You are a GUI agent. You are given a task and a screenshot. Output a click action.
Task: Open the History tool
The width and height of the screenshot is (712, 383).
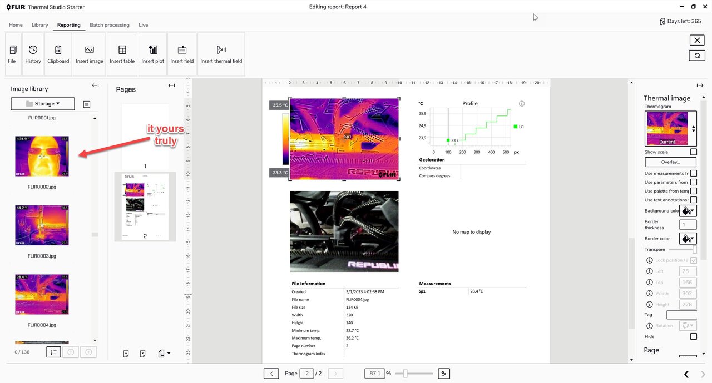pyautogui.click(x=33, y=51)
